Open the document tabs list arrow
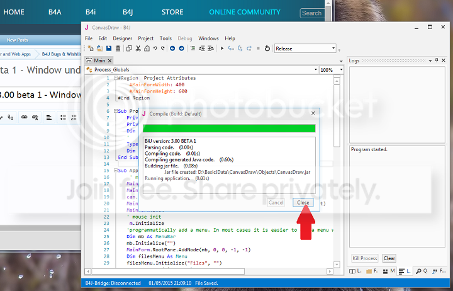This screenshot has height=291, width=453. 341,61
